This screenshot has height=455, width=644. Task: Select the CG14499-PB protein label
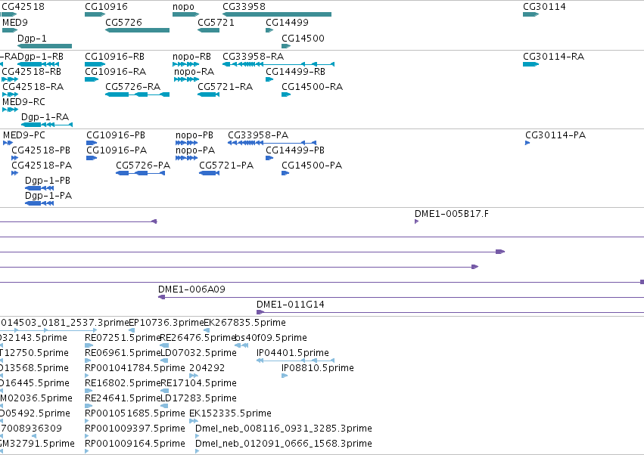point(295,150)
